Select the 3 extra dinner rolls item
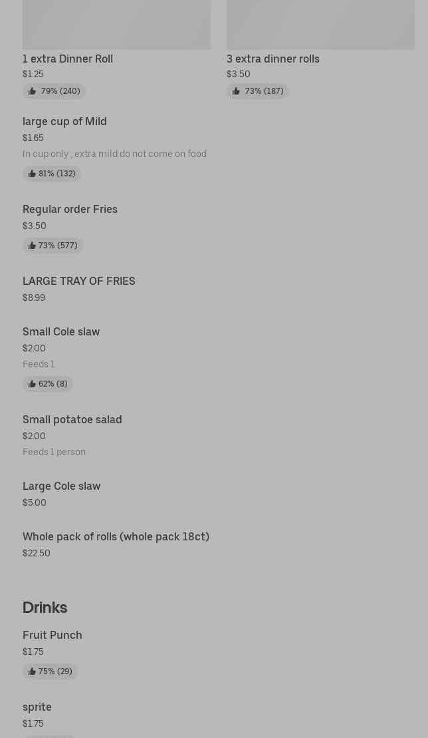428x738 pixels. point(272,59)
